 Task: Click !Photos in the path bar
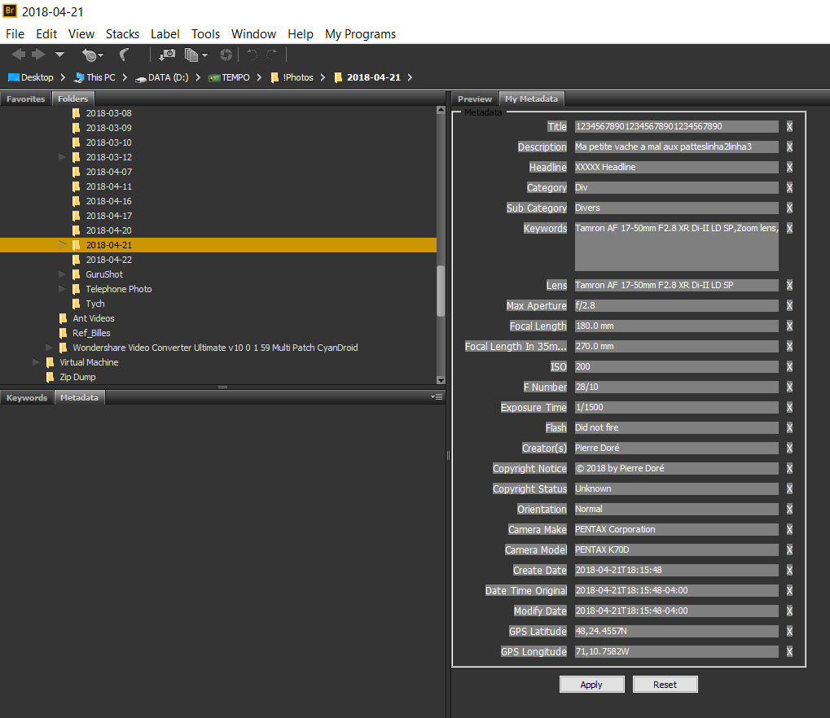(x=292, y=77)
